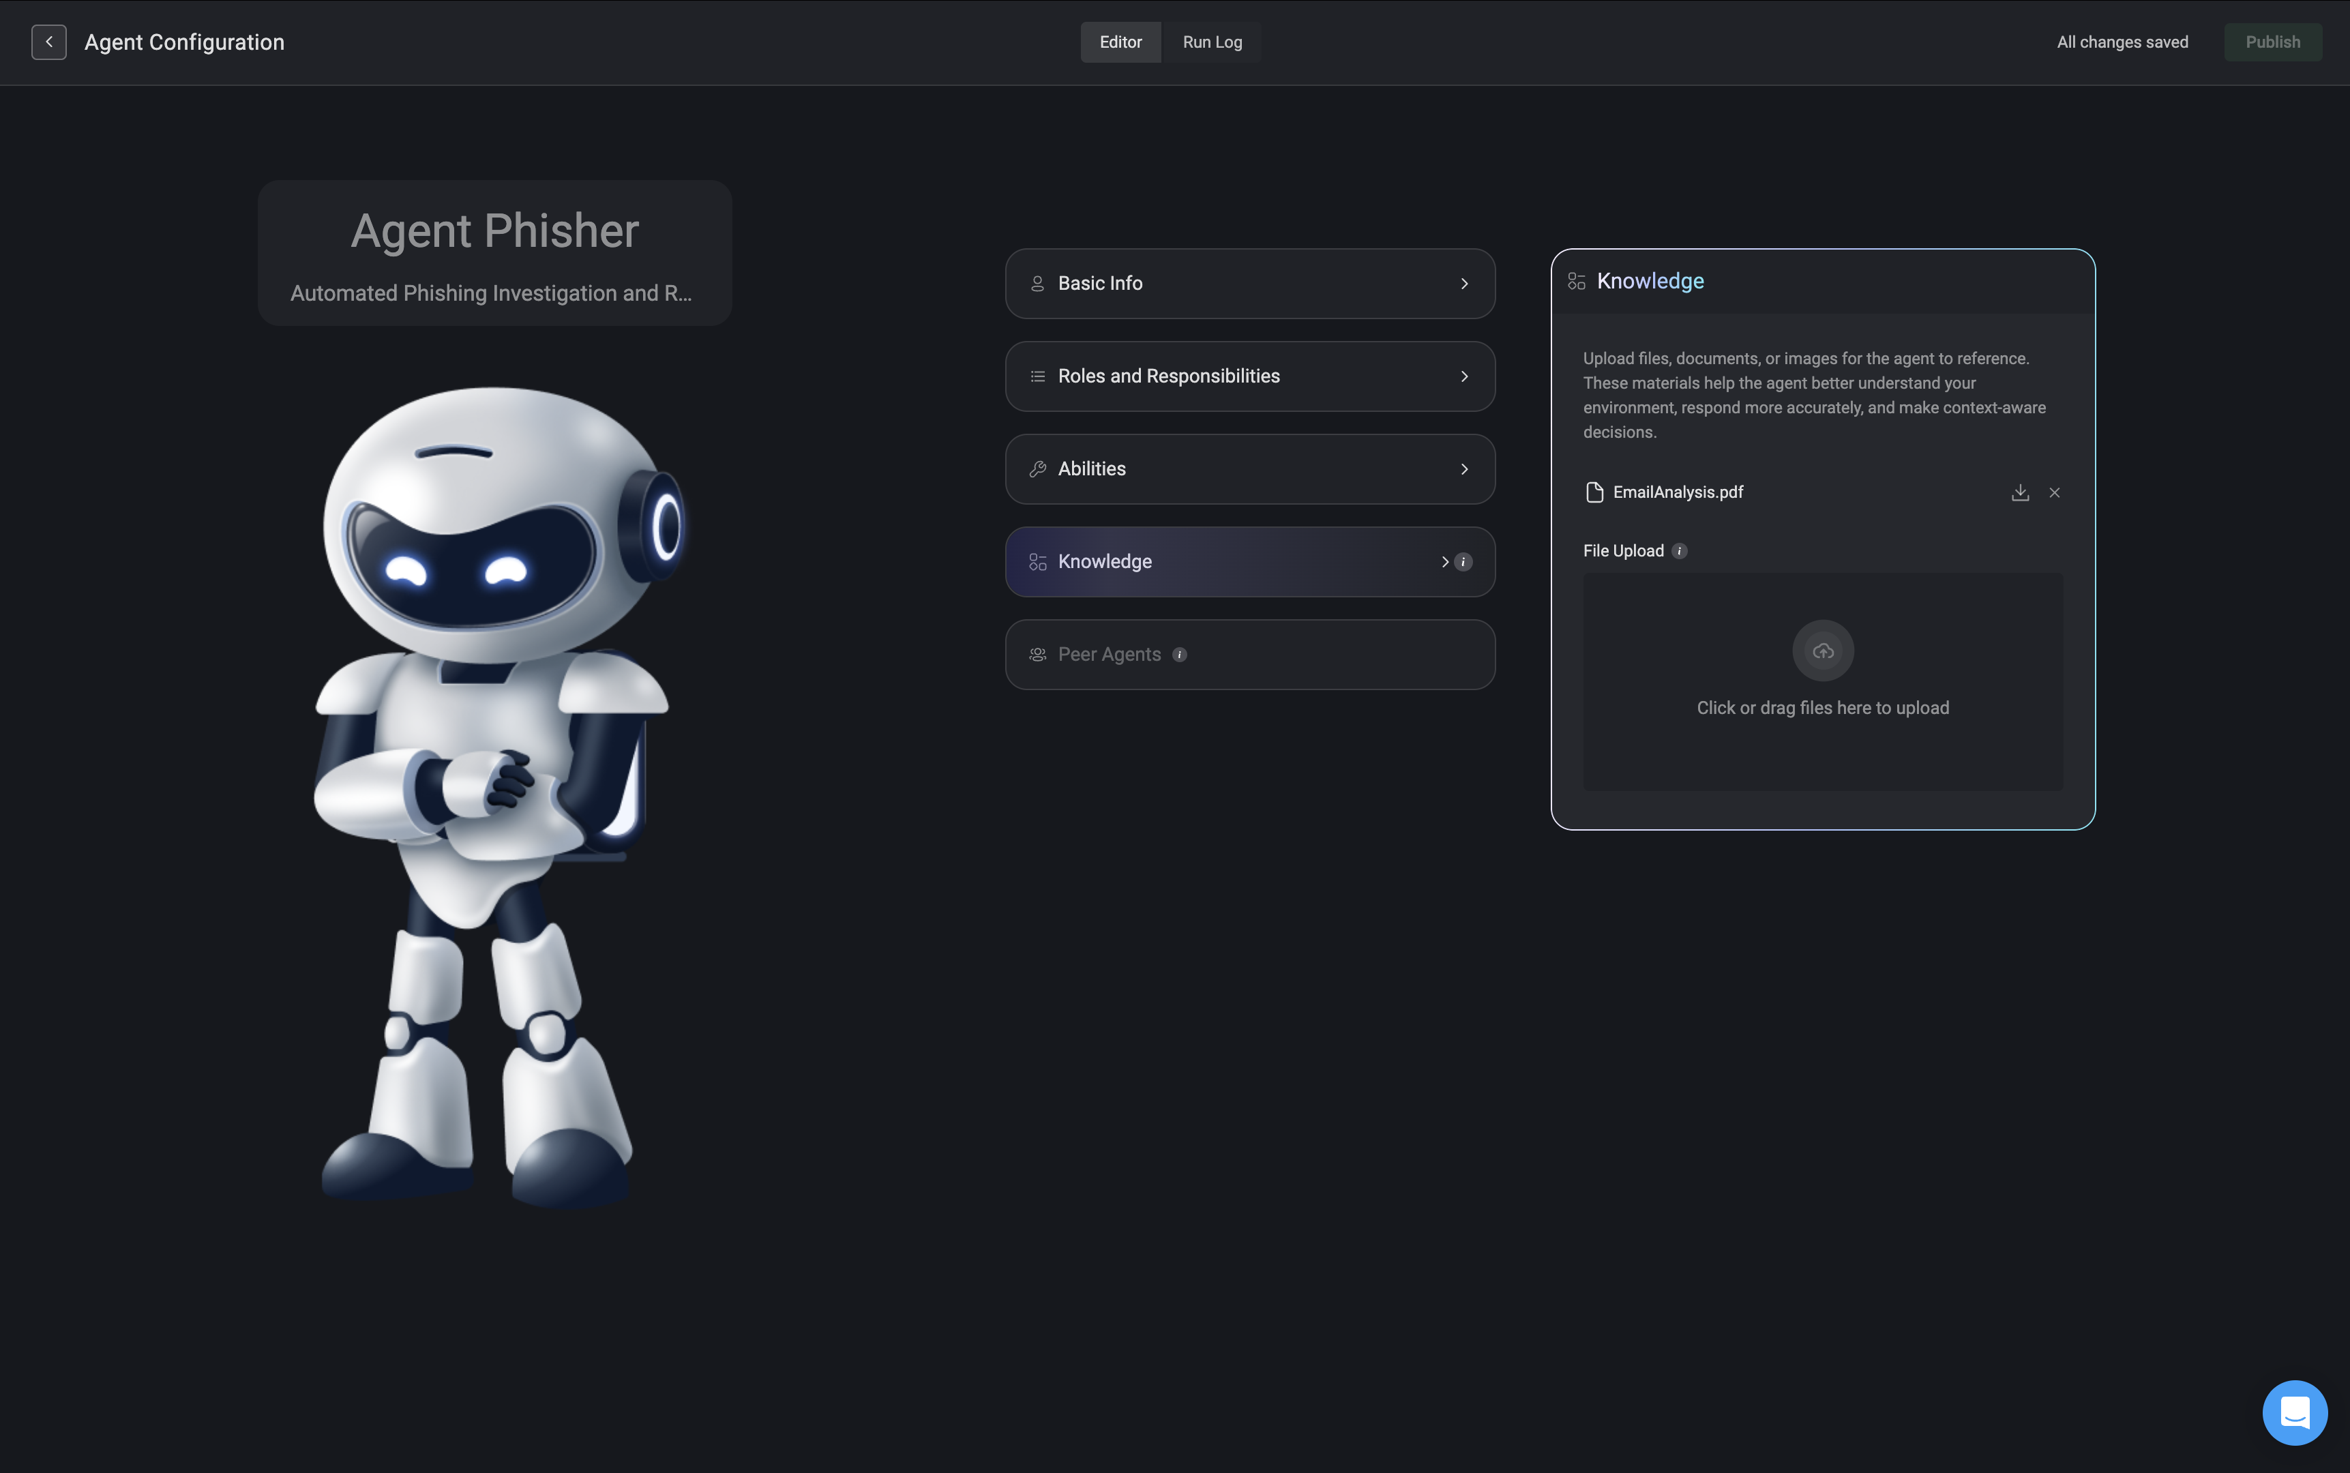Click the info icon on the Knowledge row

pyautogui.click(x=1462, y=562)
